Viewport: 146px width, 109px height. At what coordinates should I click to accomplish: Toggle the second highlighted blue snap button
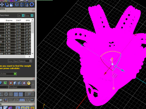click(21, 94)
